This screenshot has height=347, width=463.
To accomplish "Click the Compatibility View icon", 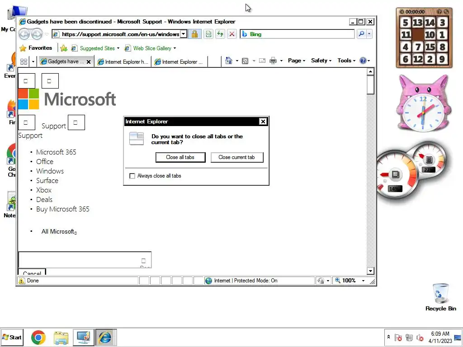I will [208, 34].
